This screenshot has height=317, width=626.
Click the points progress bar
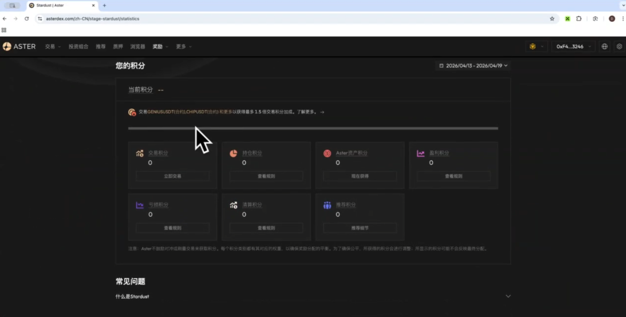(313, 128)
